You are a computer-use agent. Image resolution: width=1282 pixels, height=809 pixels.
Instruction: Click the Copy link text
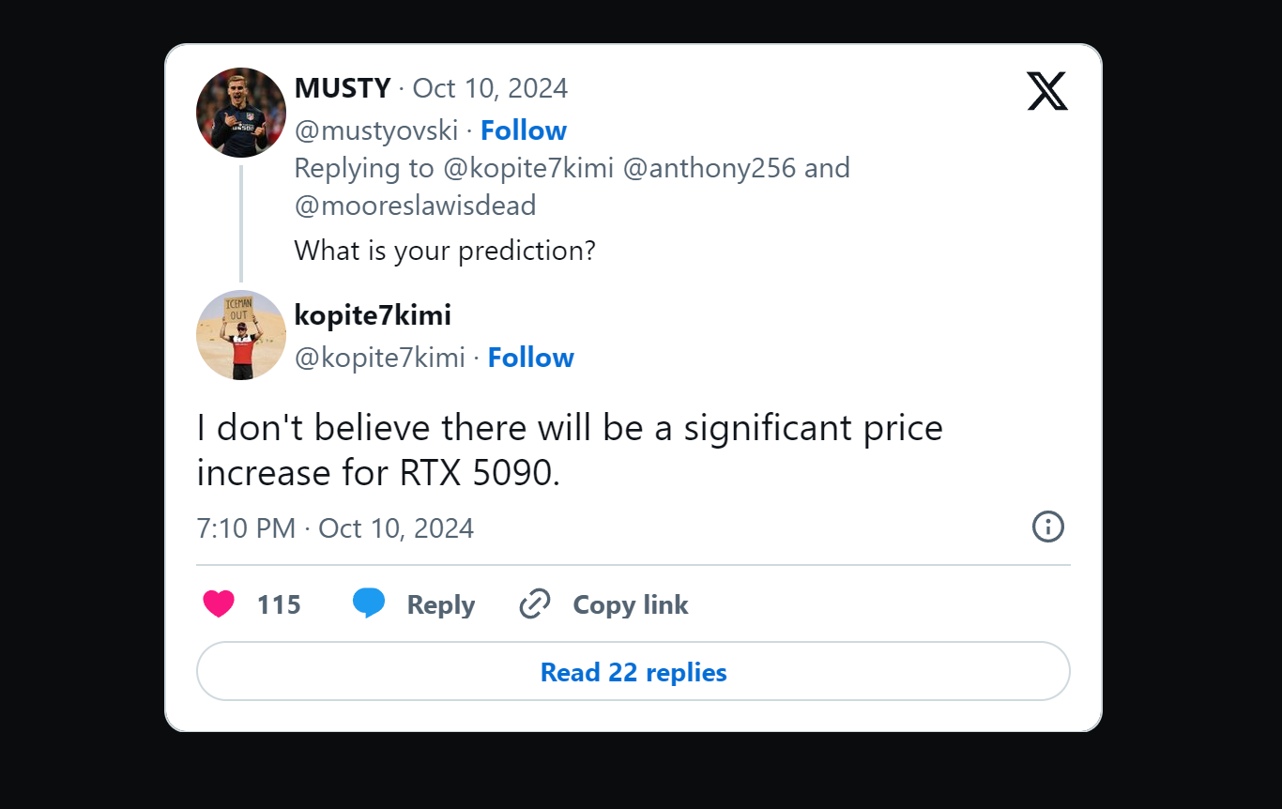pyautogui.click(x=631, y=605)
